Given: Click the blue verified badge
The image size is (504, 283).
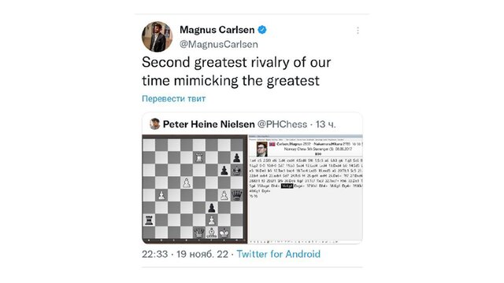Looking at the screenshot, I should [262, 30].
